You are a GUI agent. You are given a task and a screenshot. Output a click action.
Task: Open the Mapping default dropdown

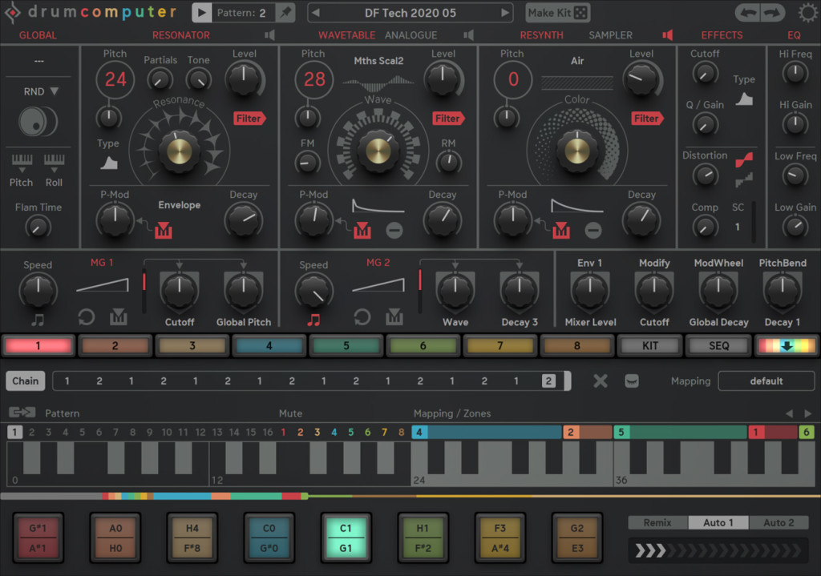(x=766, y=381)
